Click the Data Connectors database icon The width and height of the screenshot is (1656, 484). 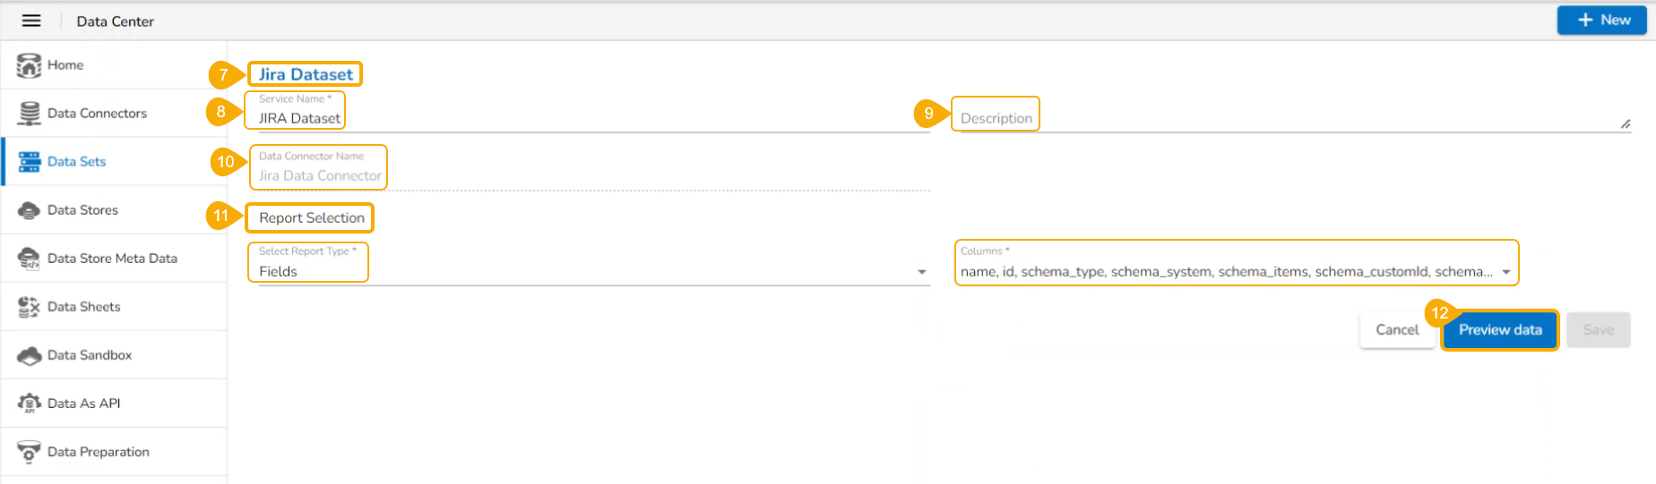(x=30, y=114)
